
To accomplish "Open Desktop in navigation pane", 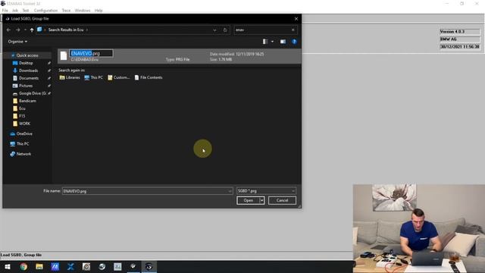I will (26, 63).
